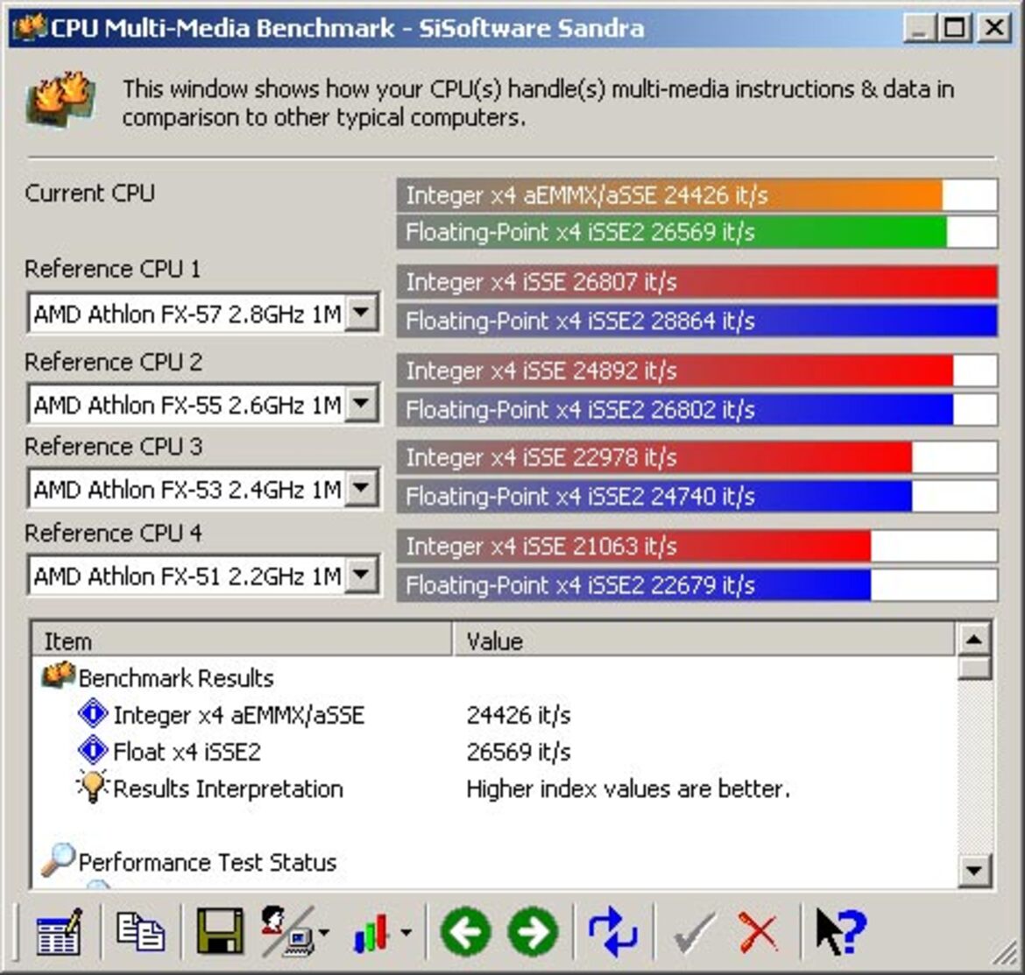The image size is (1025, 975).
Task: Activate the cursor question mark help icon
Action: (841, 932)
